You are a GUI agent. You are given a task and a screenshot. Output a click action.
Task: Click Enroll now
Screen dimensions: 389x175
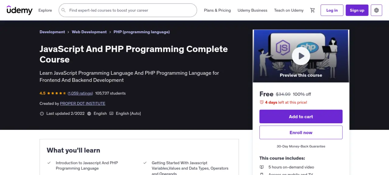coord(301,133)
